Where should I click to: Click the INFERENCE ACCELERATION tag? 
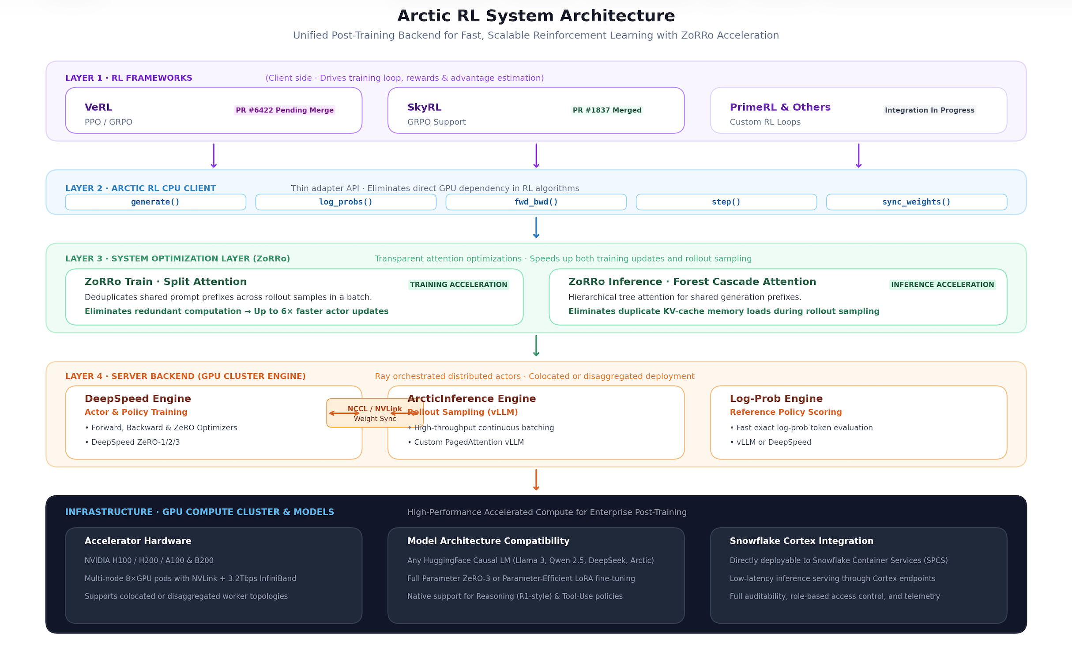click(942, 285)
